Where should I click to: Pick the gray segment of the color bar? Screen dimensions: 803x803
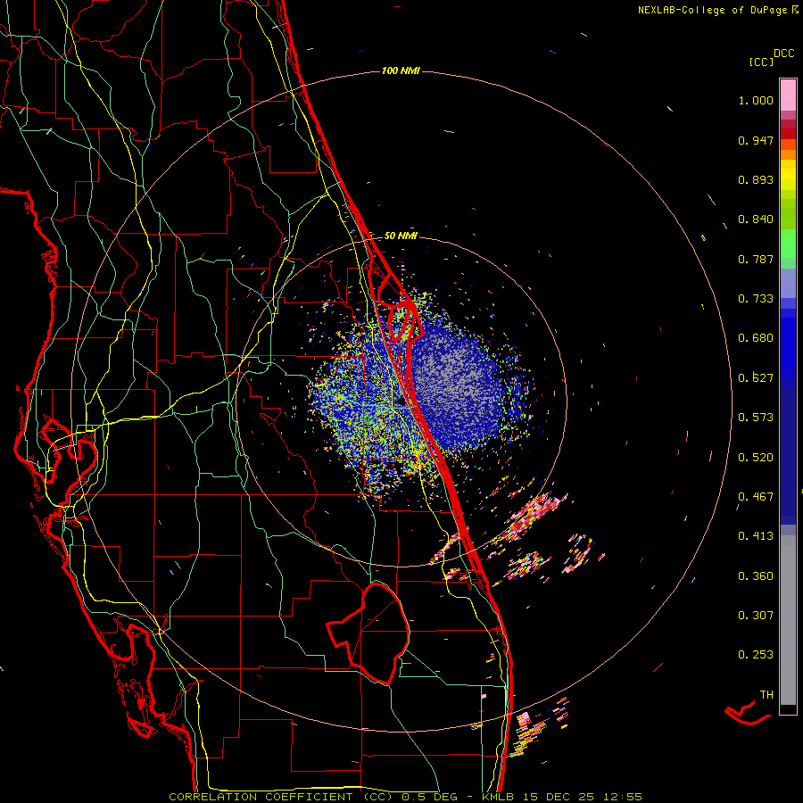[788, 620]
